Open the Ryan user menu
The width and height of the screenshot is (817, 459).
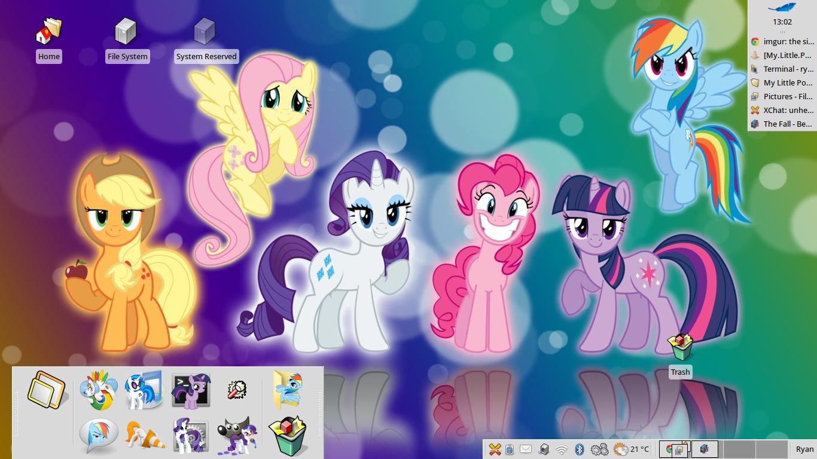point(804,449)
